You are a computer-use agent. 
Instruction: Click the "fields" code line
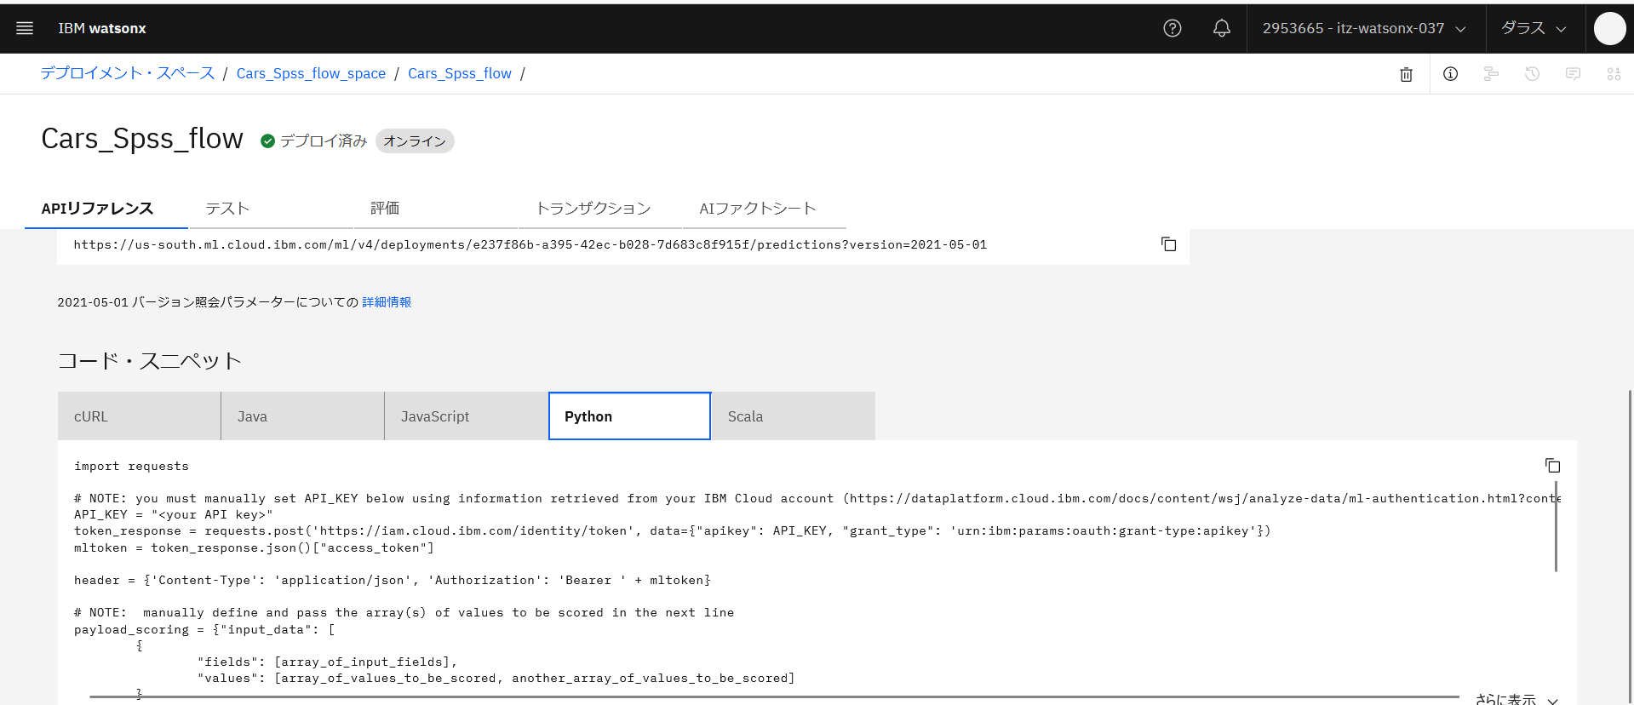[x=328, y=662]
